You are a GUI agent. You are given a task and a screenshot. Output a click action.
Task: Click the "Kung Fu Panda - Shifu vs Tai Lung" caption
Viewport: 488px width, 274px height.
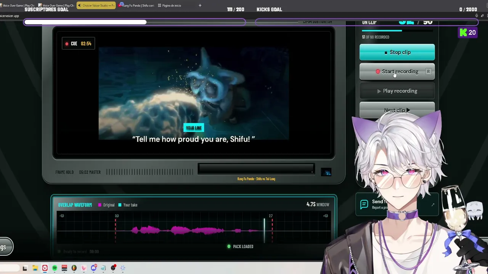click(256, 179)
